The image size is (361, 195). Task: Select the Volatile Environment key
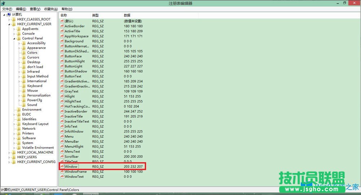tap(38, 147)
